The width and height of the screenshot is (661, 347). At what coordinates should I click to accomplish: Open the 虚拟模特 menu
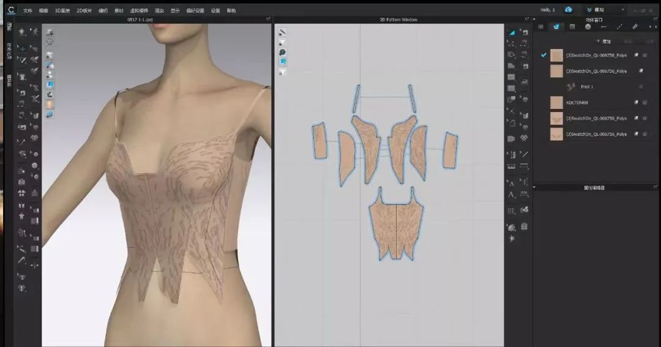pyautogui.click(x=140, y=10)
